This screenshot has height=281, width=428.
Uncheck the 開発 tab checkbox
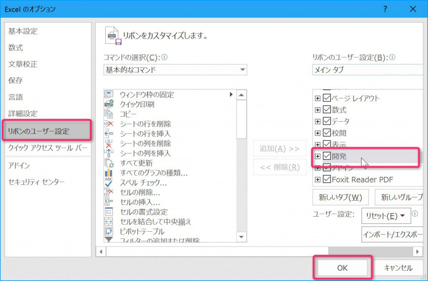click(327, 156)
